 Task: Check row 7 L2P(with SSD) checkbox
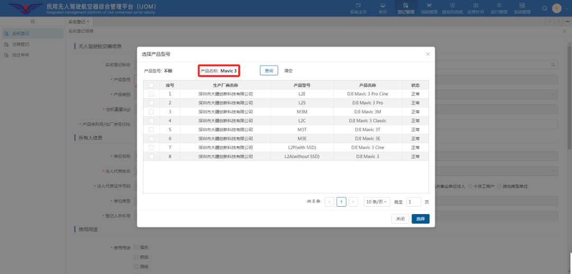tap(151, 147)
